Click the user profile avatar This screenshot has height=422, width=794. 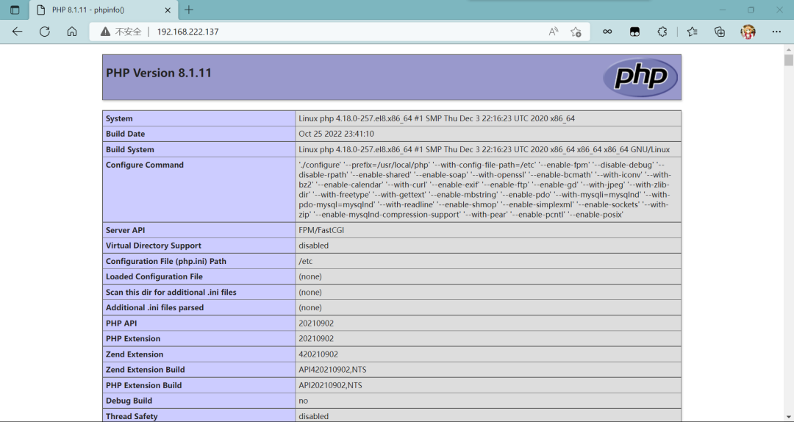[x=748, y=32]
